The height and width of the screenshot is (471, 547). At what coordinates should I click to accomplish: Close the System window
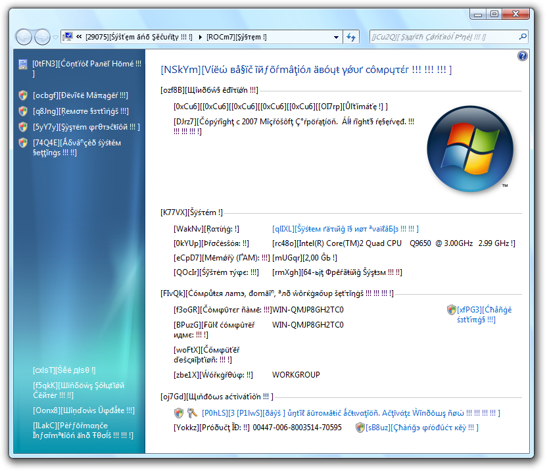[515, 14]
